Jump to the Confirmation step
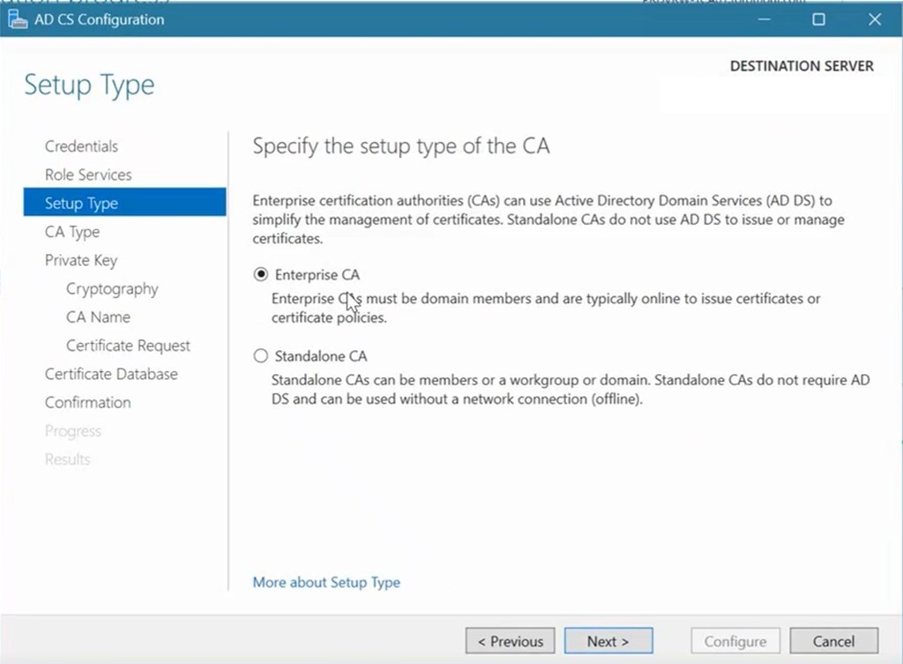 pos(87,403)
